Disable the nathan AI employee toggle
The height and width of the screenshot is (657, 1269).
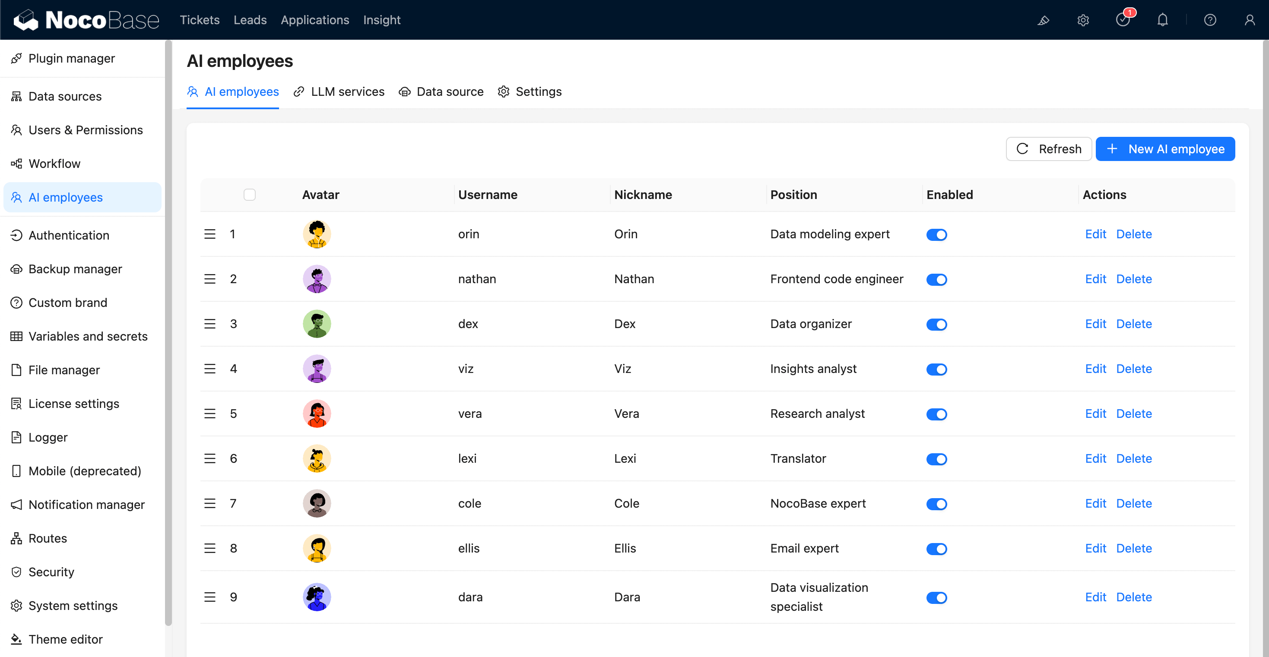click(x=936, y=280)
